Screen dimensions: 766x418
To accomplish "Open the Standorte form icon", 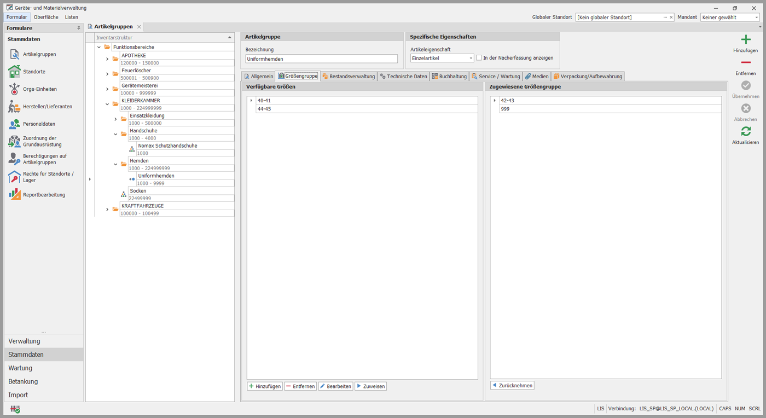I will tap(14, 72).
